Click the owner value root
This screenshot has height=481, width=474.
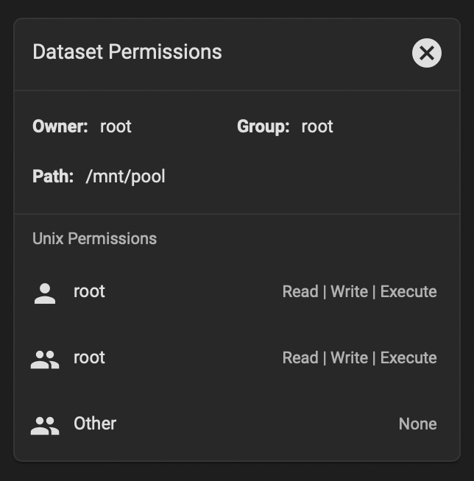point(116,127)
